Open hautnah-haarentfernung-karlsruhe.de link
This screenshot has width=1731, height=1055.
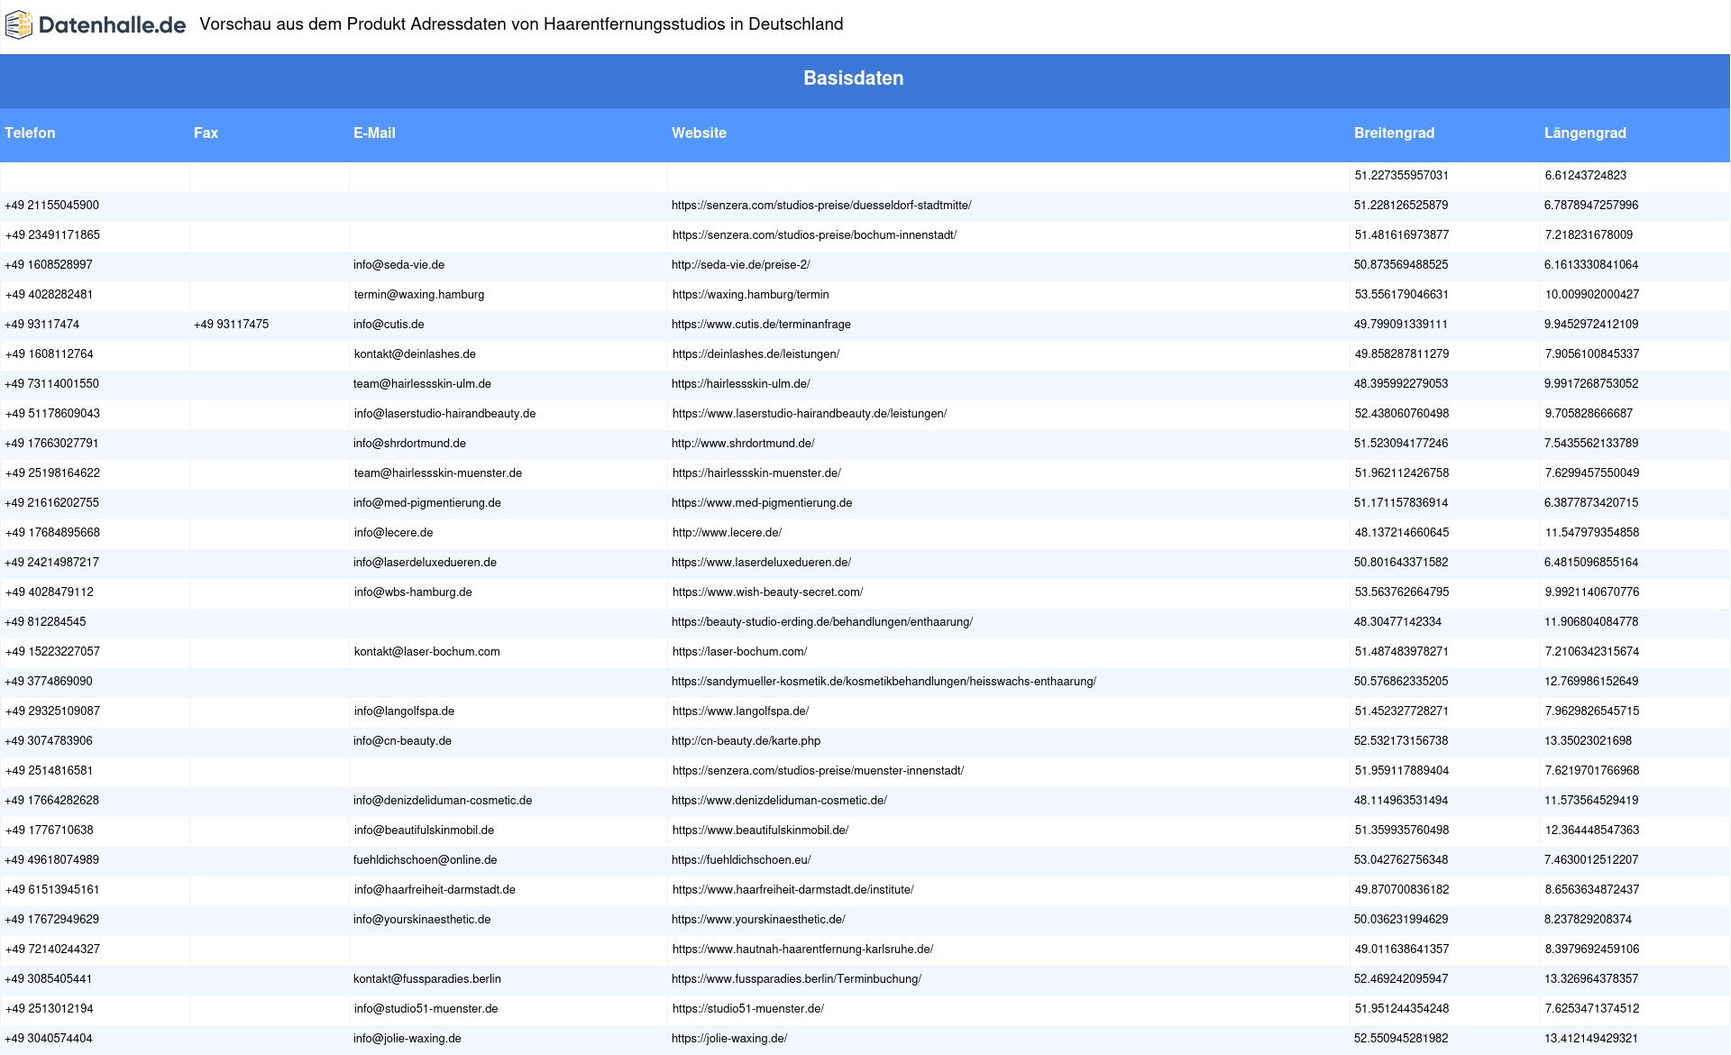tap(802, 949)
